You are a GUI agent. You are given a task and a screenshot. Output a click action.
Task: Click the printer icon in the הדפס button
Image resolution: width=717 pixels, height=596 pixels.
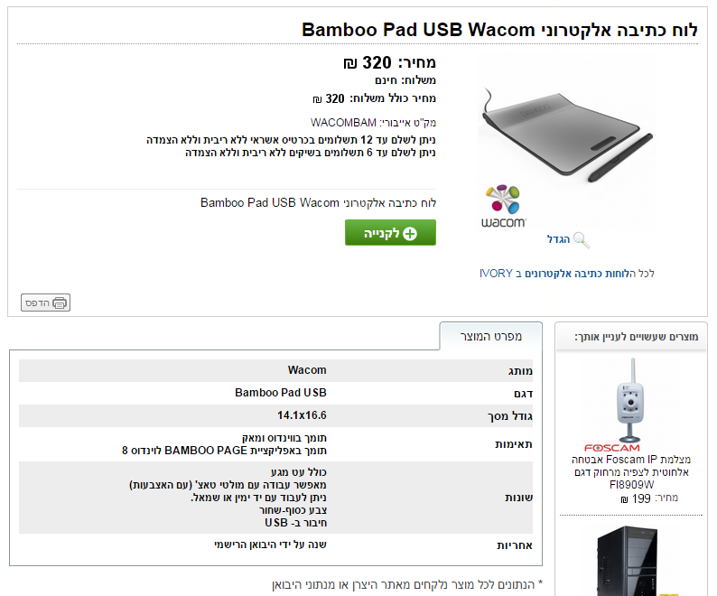[60, 303]
